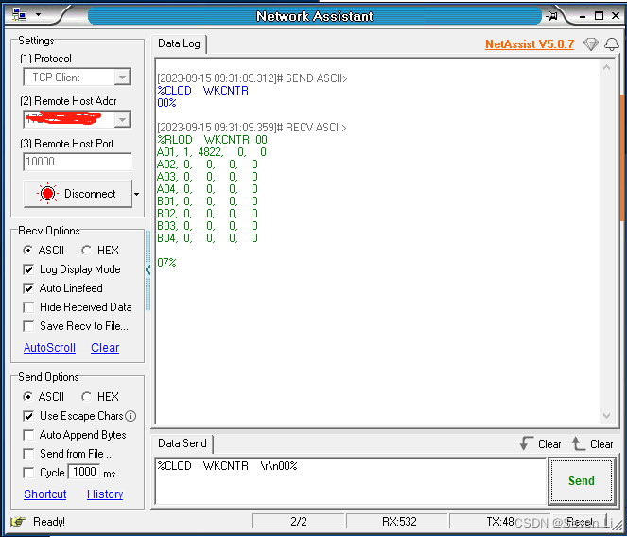
Task: Click the Ready hand icon in status bar
Action: click(18, 522)
